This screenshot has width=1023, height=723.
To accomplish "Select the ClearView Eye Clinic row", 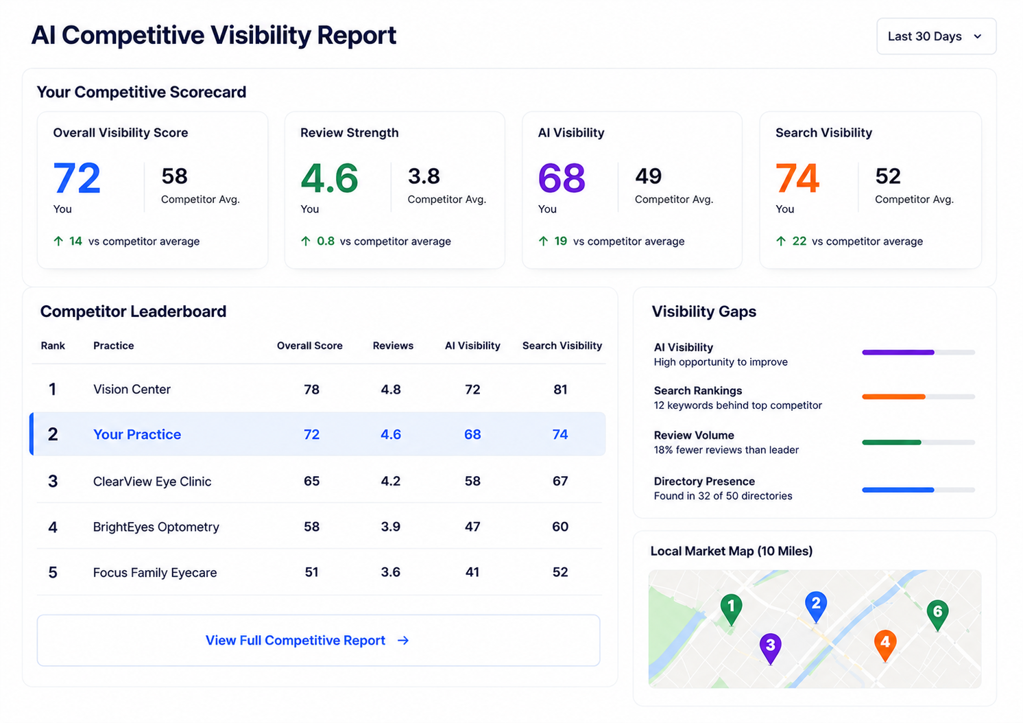I will tap(320, 481).
